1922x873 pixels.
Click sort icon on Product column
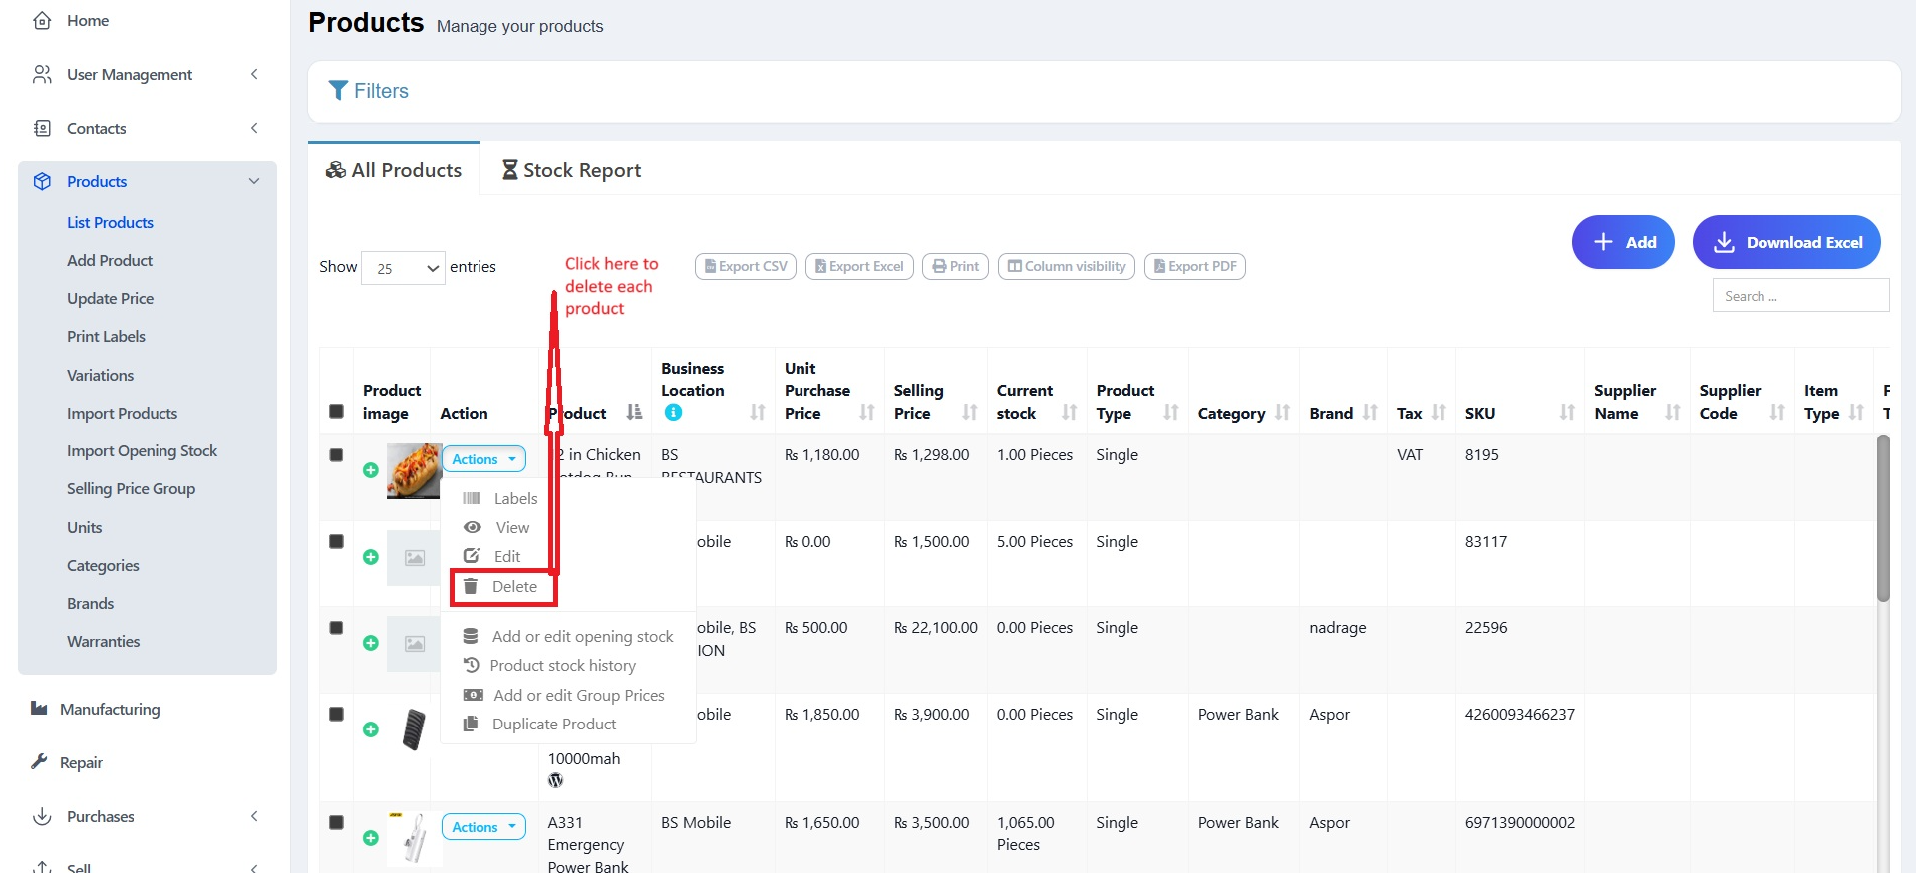634,413
